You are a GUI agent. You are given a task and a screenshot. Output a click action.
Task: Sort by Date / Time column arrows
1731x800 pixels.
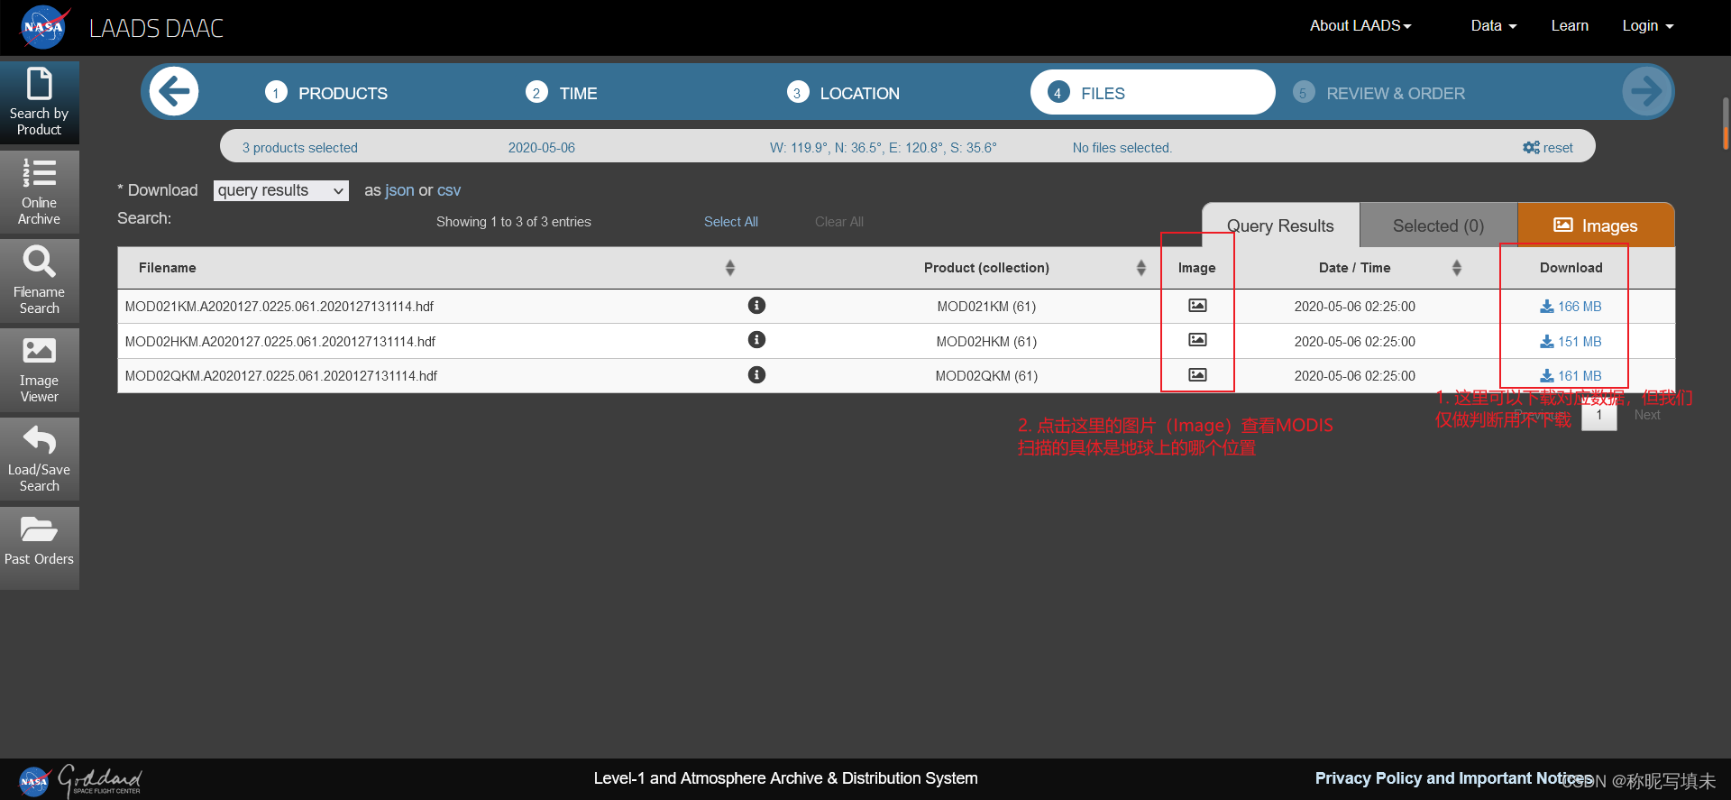click(x=1457, y=268)
